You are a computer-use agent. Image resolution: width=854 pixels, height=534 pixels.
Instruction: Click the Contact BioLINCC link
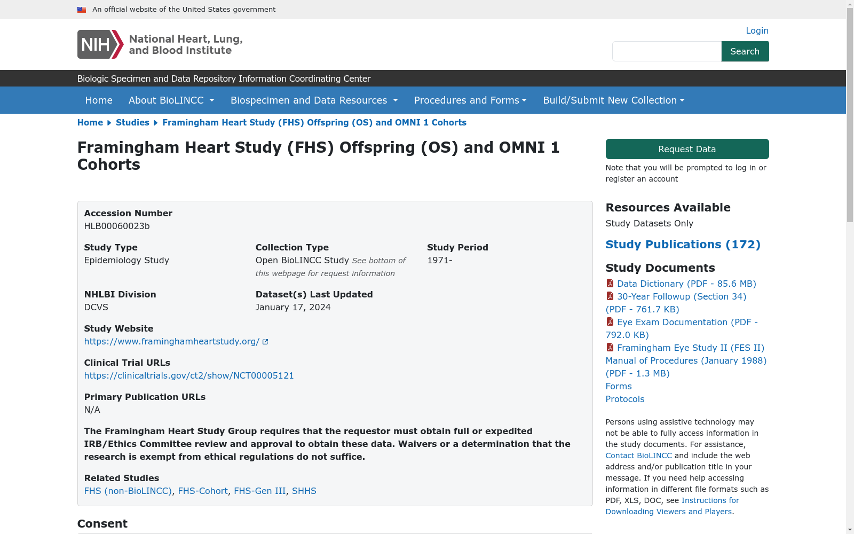click(x=639, y=456)
